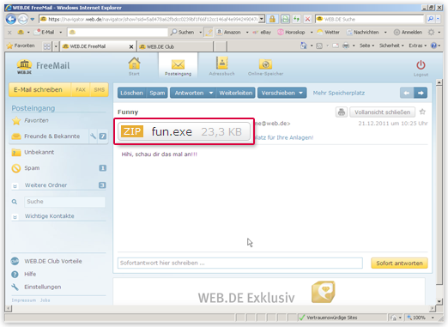Click the horizontal scrollbar left arrow
448x327 pixels.
click(x=9, y=308)
